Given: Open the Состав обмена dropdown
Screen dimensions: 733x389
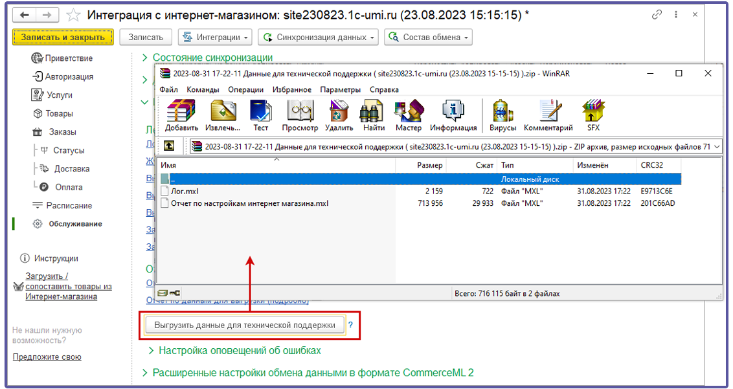Looking at the screenshot, I should [x=428, y=38].
